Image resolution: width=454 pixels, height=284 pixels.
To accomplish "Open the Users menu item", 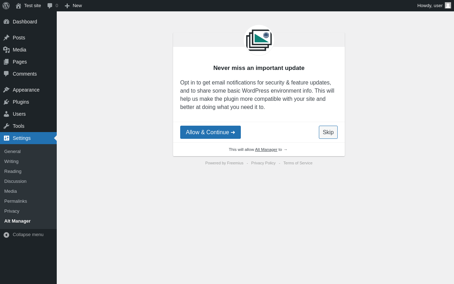I will coord(28,114).
